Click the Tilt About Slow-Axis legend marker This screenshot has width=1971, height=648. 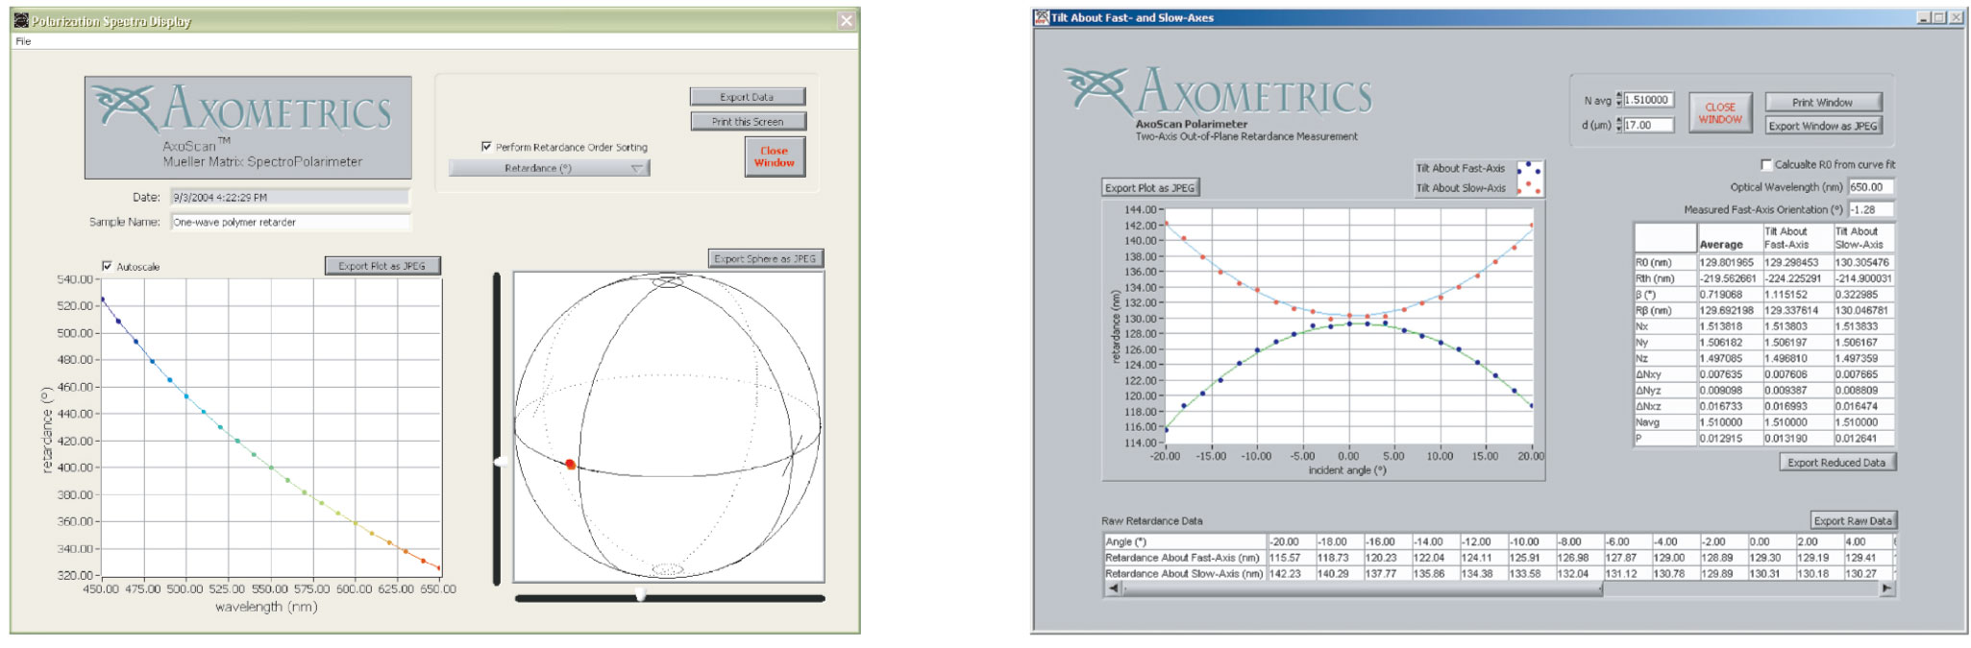tap(1528, 188)
